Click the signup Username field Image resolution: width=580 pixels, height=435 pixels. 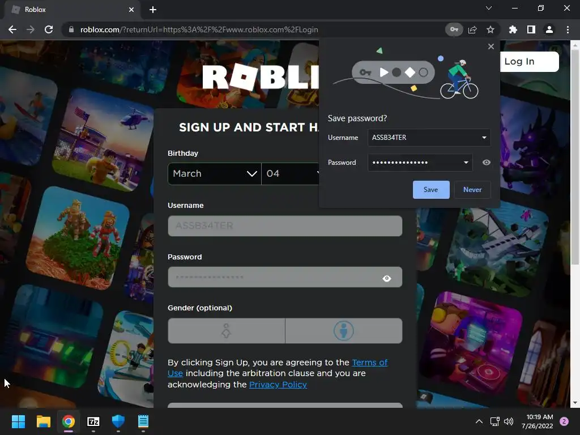click(x=285, y=225)
